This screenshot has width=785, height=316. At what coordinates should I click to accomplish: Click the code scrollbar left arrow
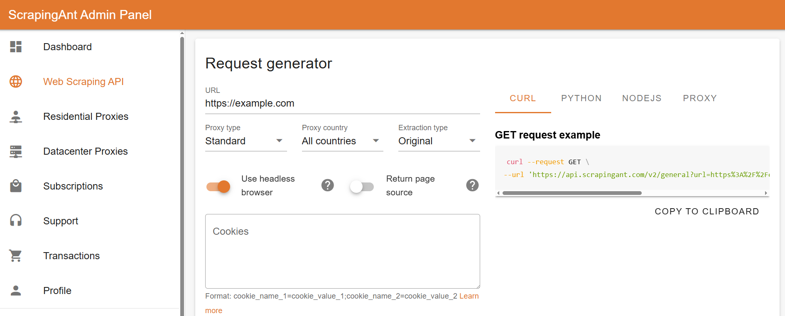click(x=498, y=193)
